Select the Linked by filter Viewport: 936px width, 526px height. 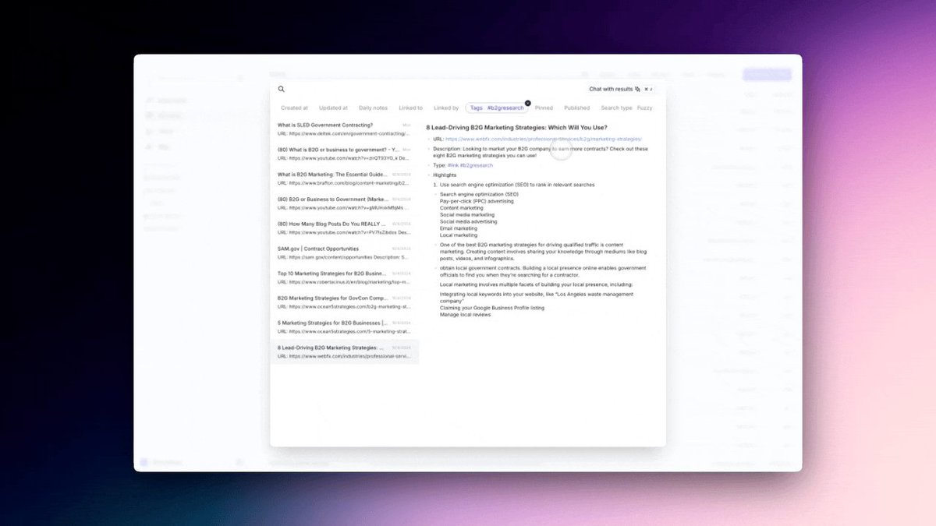(x=446, y=108)
